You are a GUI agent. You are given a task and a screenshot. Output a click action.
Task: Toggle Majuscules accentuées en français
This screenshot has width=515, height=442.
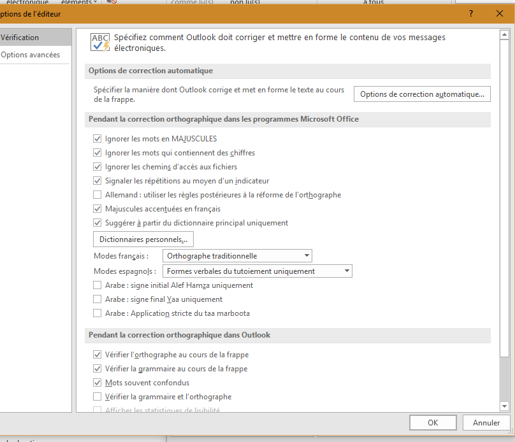(97, 209)
